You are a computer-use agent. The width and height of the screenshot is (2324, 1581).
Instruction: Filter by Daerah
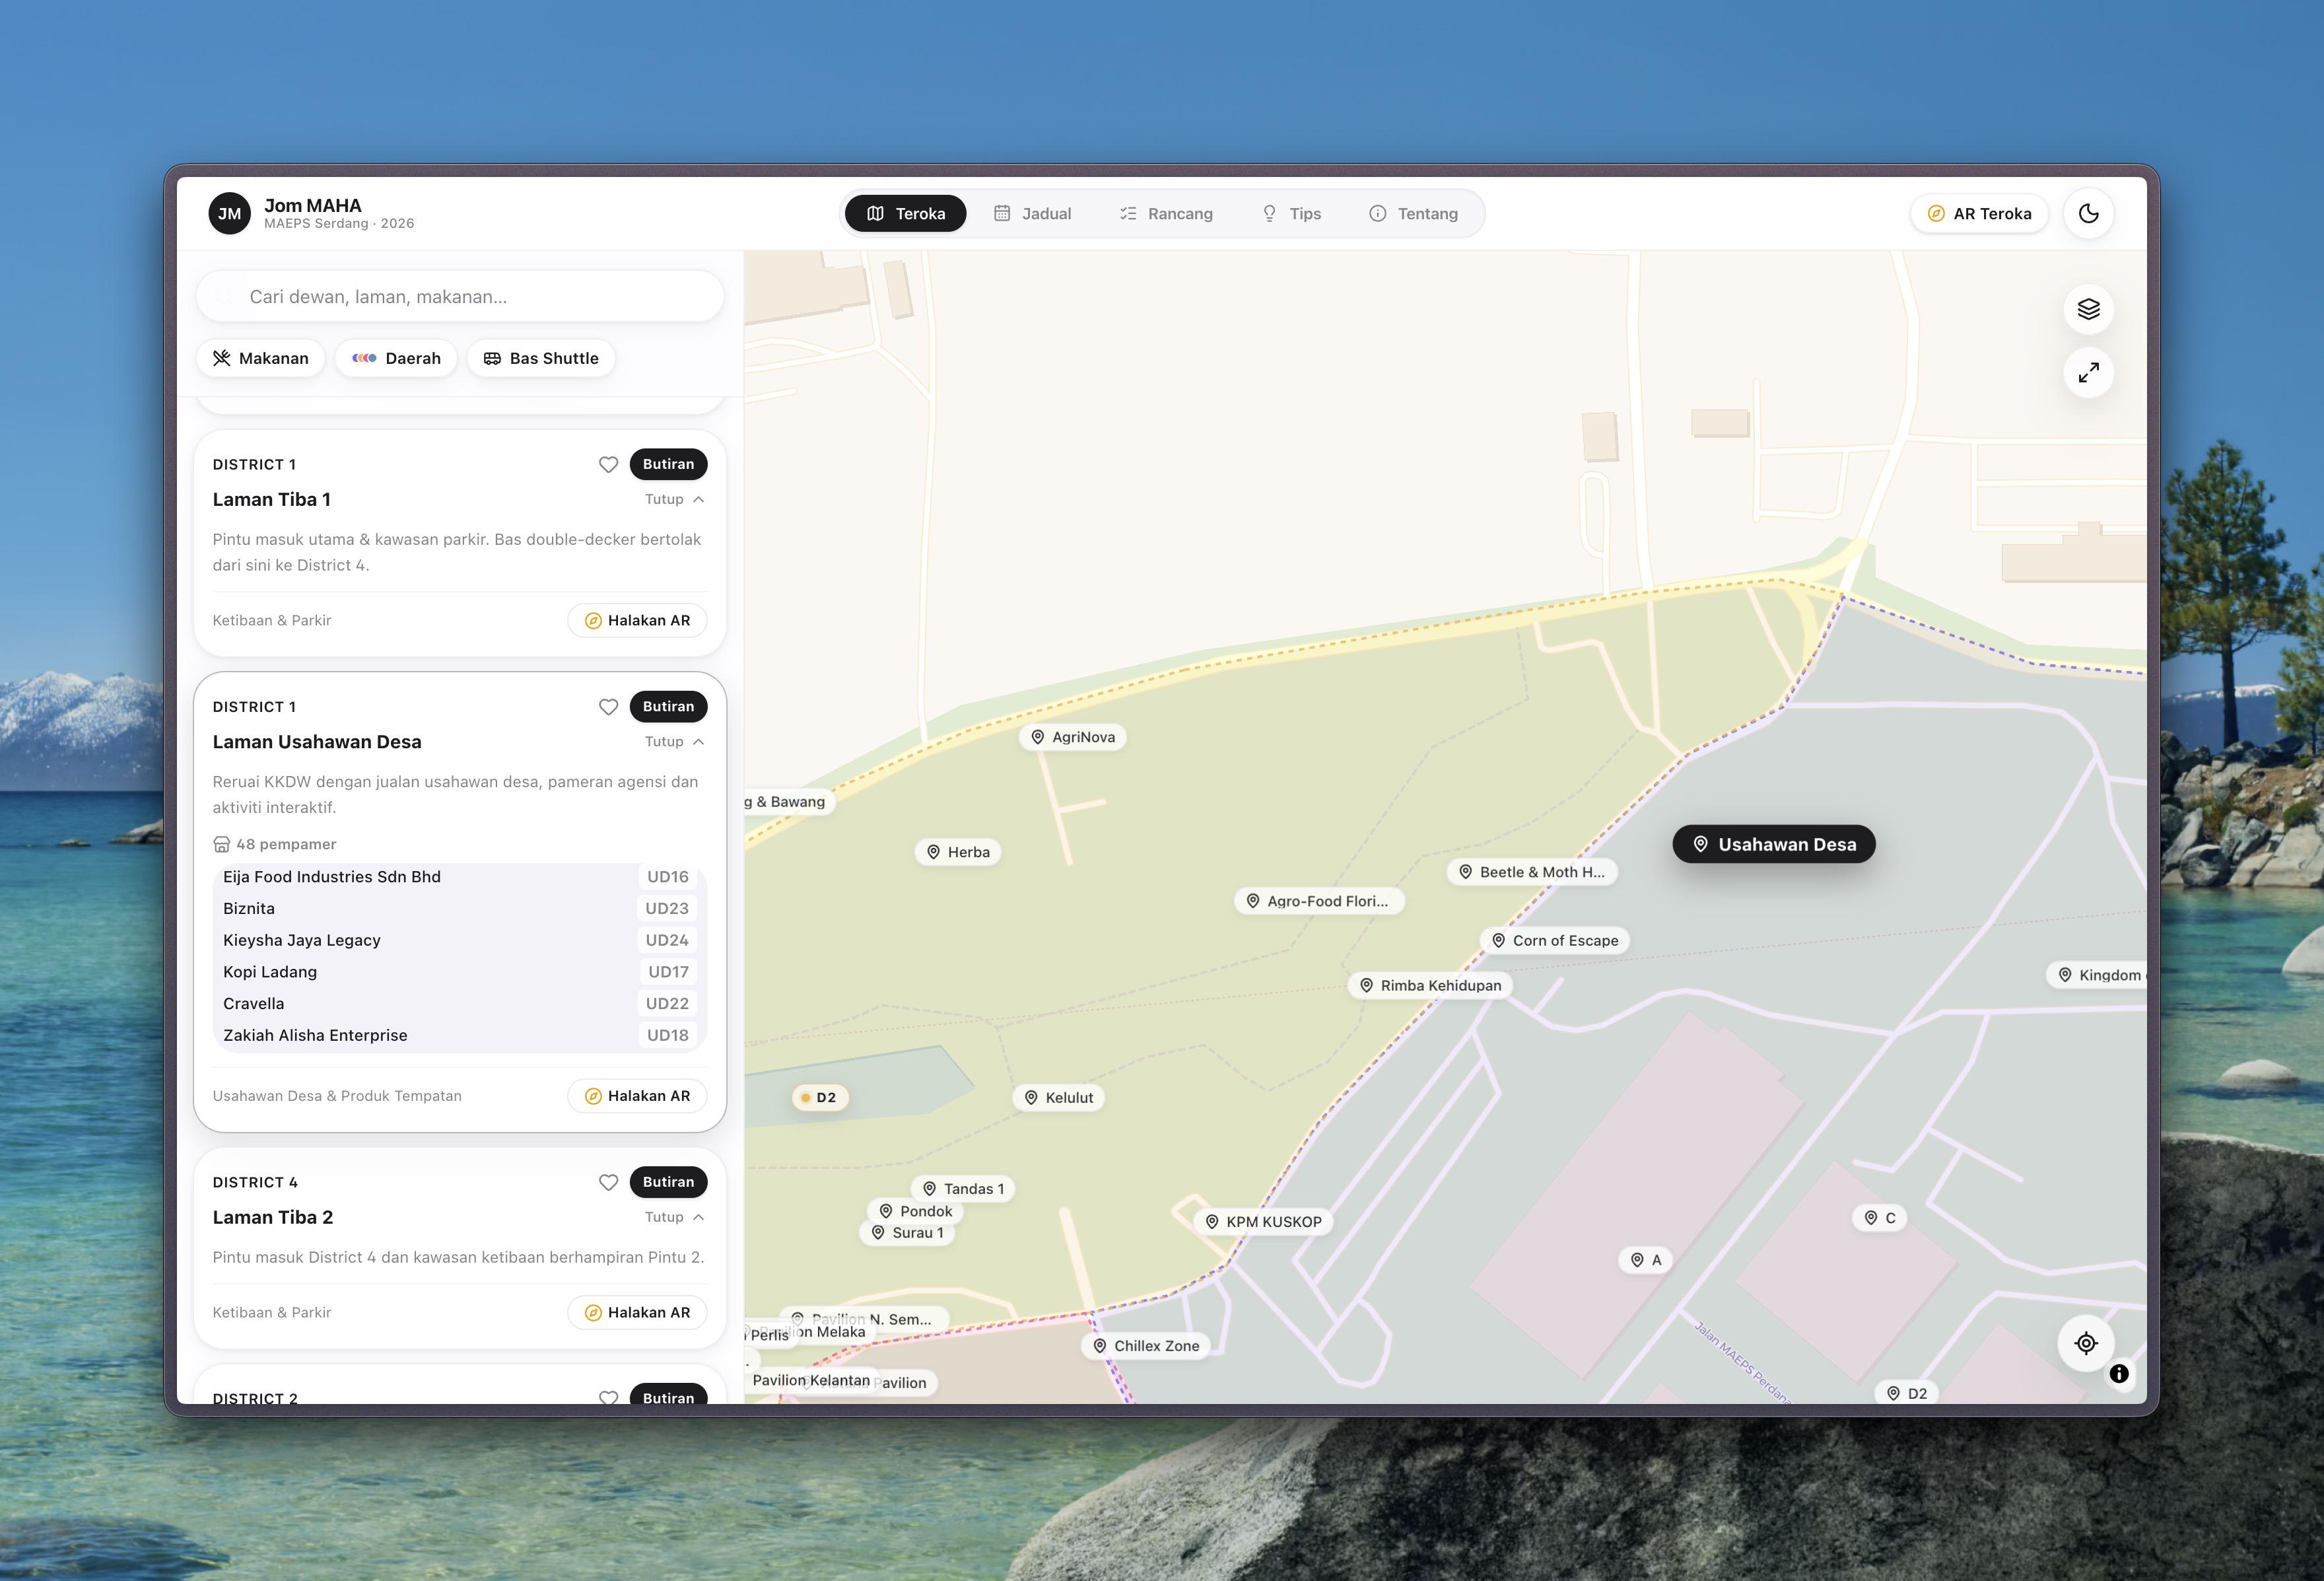point(396,358)
